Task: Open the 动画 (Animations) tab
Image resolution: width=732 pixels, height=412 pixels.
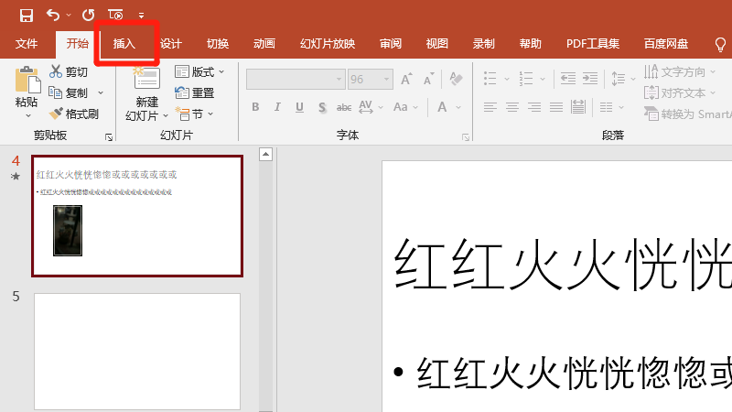Action: coord(264,44)
